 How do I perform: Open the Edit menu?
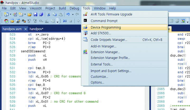tap(13, 8)
